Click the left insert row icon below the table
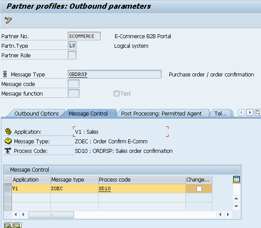Screen dimensions: 261x228 click(7, 225)
